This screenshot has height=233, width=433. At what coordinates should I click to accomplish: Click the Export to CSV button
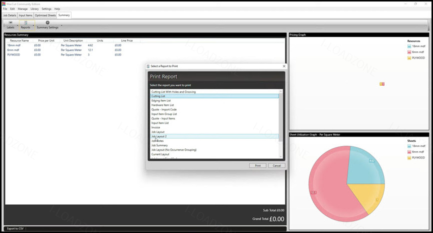pos(15,228)
